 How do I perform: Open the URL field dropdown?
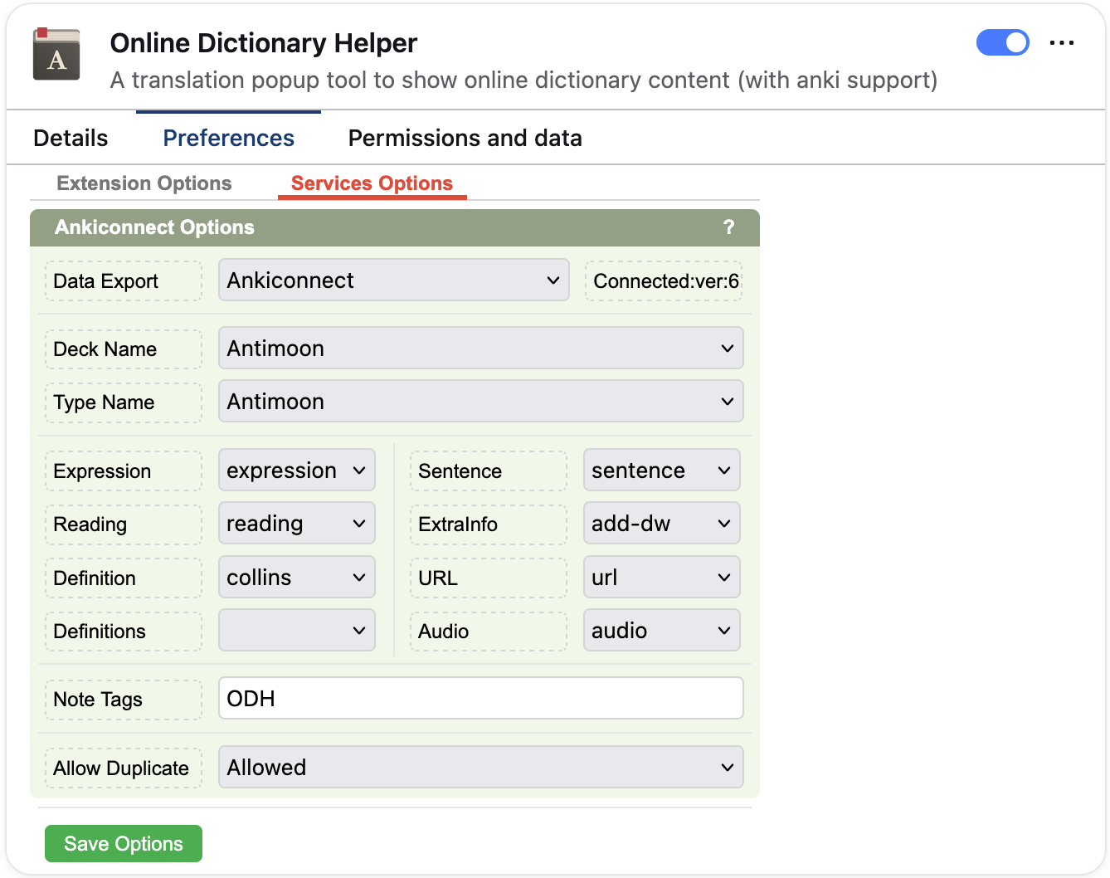point(662,578)
